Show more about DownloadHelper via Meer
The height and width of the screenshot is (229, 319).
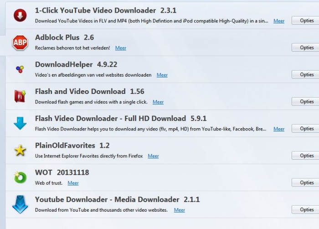point(162,75)
